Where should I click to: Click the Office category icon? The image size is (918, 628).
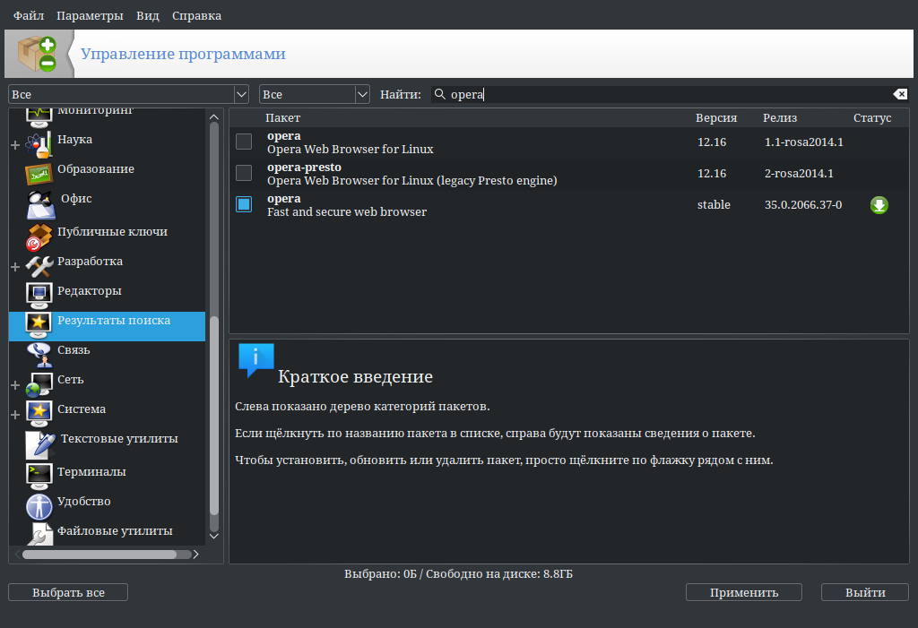click(x=40, y=204)
